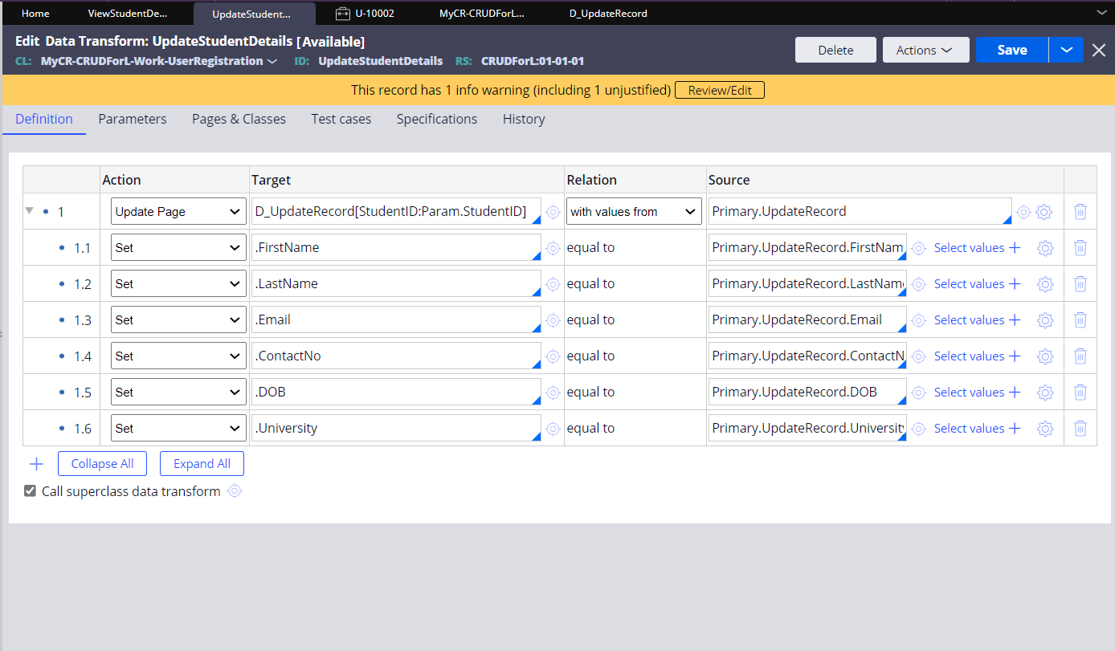
Task: Click the Review/Edit warning button
Action: [x=719, y=90]
